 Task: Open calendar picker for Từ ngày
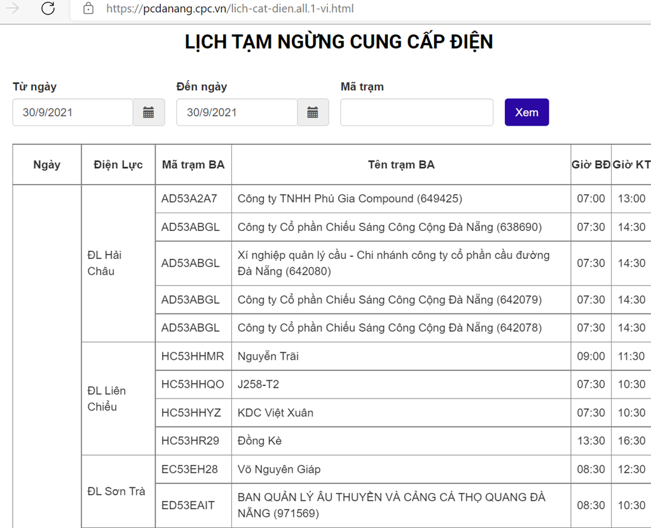tap(149, 112)
